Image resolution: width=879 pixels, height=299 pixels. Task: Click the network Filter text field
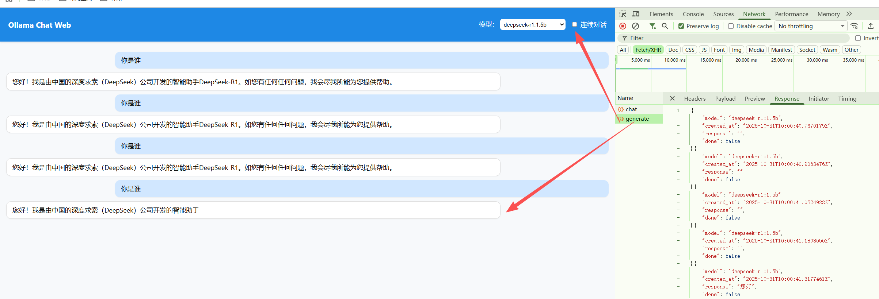click(x=734, y=38)
